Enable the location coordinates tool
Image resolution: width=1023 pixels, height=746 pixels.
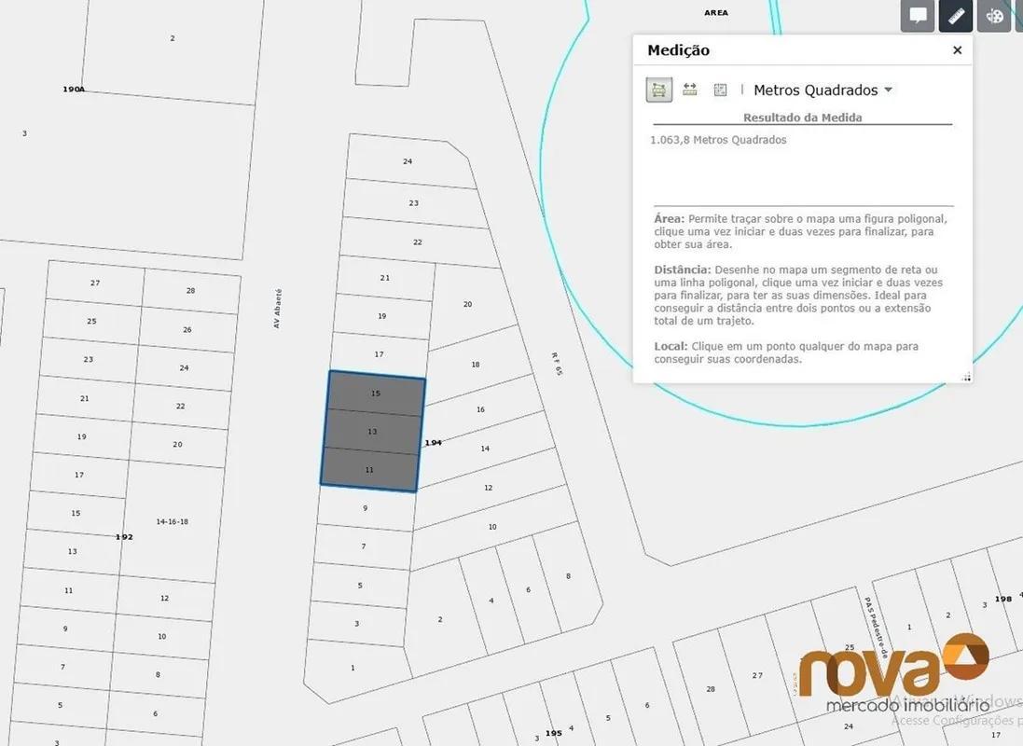tap(720, 90)
